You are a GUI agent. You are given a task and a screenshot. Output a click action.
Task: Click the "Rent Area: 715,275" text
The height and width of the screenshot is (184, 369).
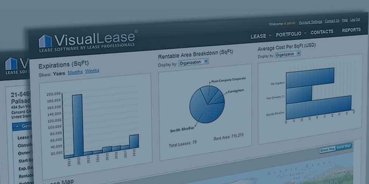tap(228, 137)
